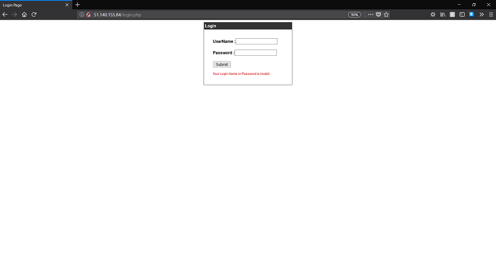Click the invalid login error message

tap(241, 74)
